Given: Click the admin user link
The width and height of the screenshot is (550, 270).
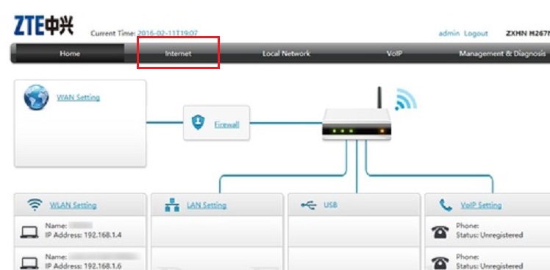Looking at the screenshot, I should click(x=449, y=33).
